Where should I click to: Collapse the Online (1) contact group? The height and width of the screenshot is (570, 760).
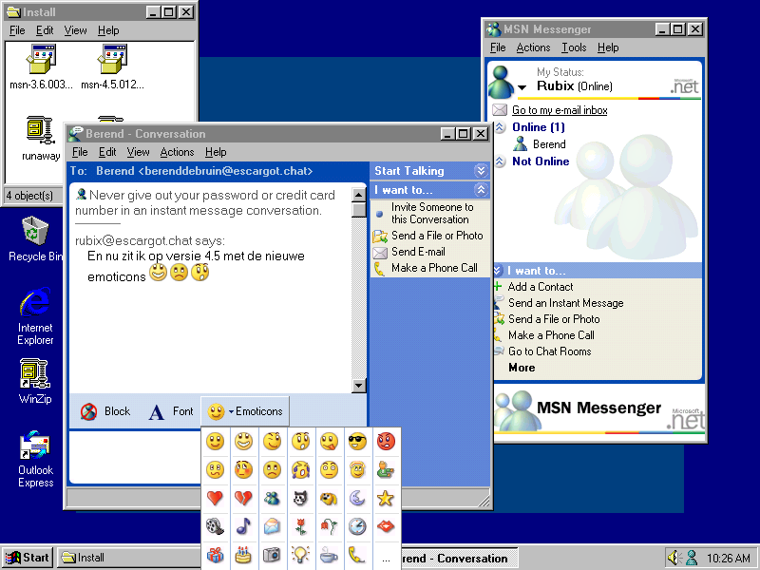click(x=500, y=127)
